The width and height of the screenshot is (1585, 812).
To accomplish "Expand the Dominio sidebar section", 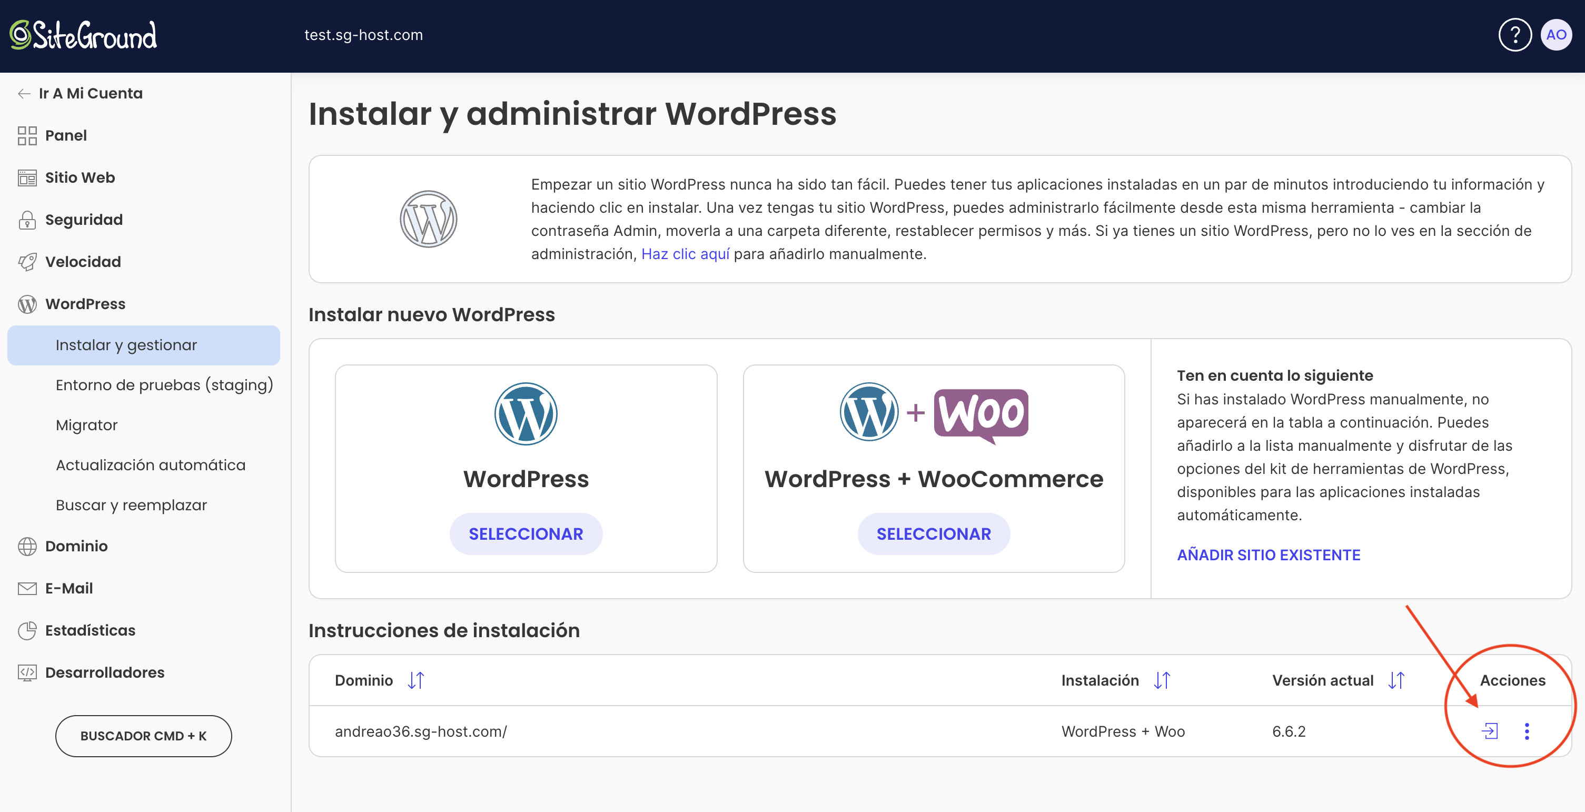I will click(x=76, y=546).
